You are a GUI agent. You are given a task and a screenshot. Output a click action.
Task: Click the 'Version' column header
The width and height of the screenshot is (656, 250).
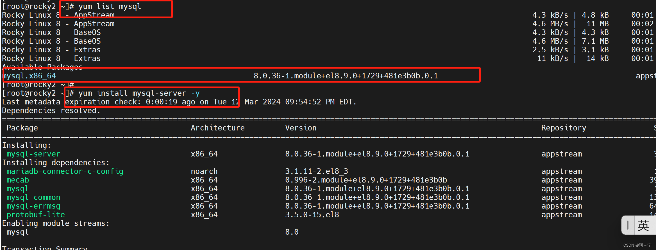[301, 128]
